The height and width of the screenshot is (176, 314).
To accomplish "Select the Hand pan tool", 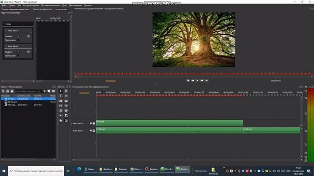I will pyautogui.click(x=61, y=110).
